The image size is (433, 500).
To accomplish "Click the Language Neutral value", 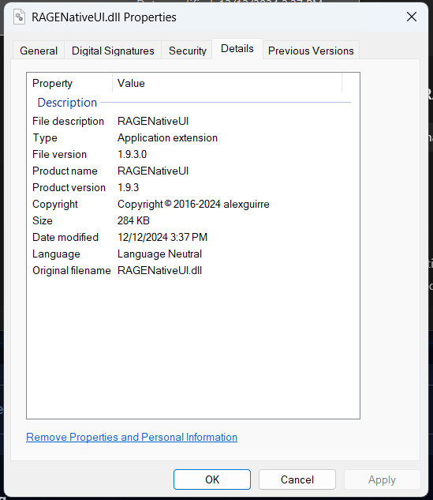I will [x=159, y=254].
